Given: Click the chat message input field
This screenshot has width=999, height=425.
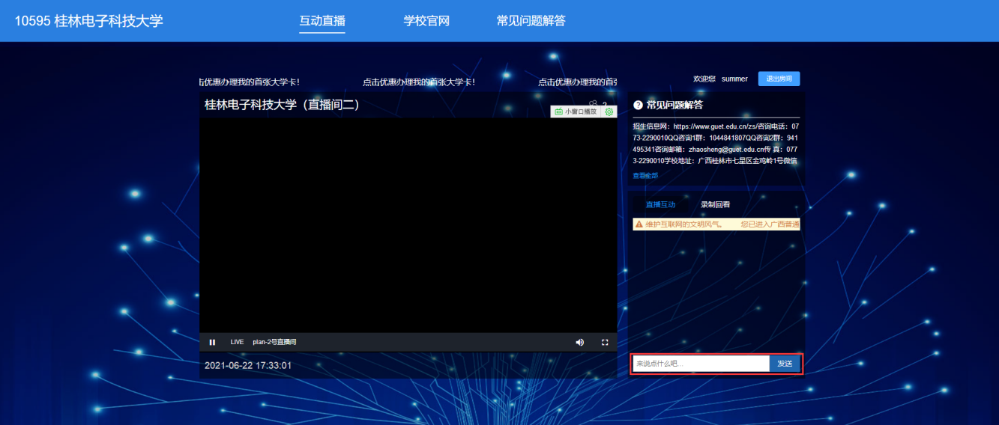Looking at the screenshot, I should point(700,364).
